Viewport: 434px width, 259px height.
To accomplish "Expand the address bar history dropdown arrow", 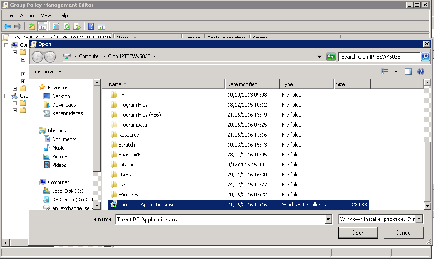I will point(319,56).
